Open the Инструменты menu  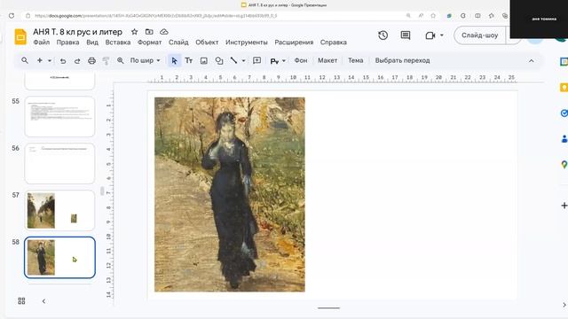pos(247,43)
